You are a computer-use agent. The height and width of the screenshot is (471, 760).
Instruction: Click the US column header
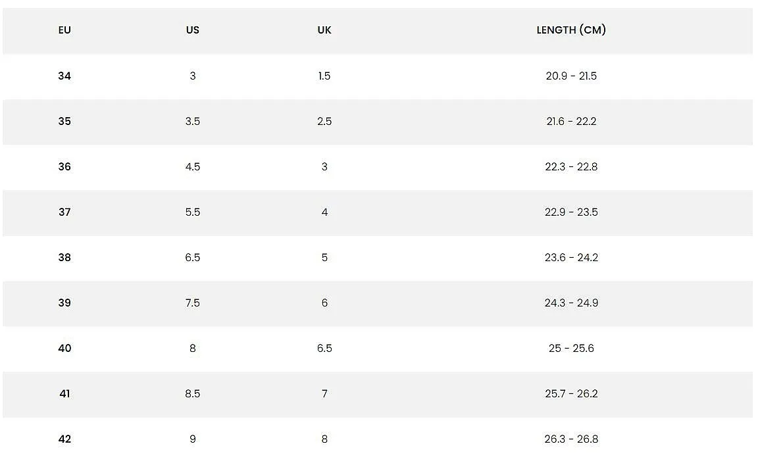click(x=192, y=30)
